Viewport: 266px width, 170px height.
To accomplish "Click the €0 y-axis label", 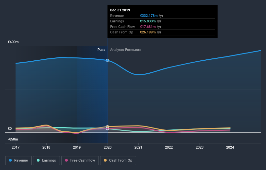I will click(10, 128).
